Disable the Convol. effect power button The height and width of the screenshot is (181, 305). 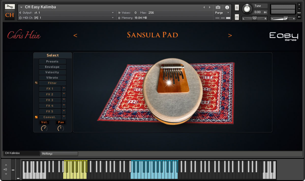(x=36, y=117)
